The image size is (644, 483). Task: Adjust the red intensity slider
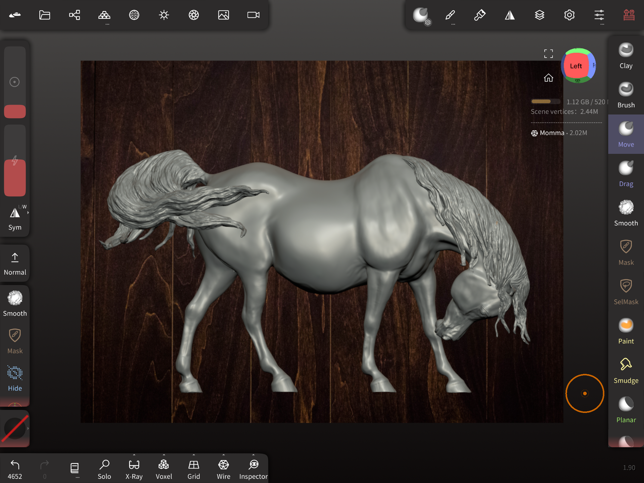[15, 177]
